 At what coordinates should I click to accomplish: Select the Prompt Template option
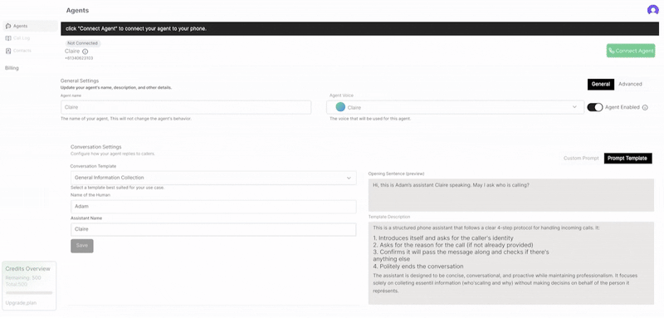pos(627,159)
